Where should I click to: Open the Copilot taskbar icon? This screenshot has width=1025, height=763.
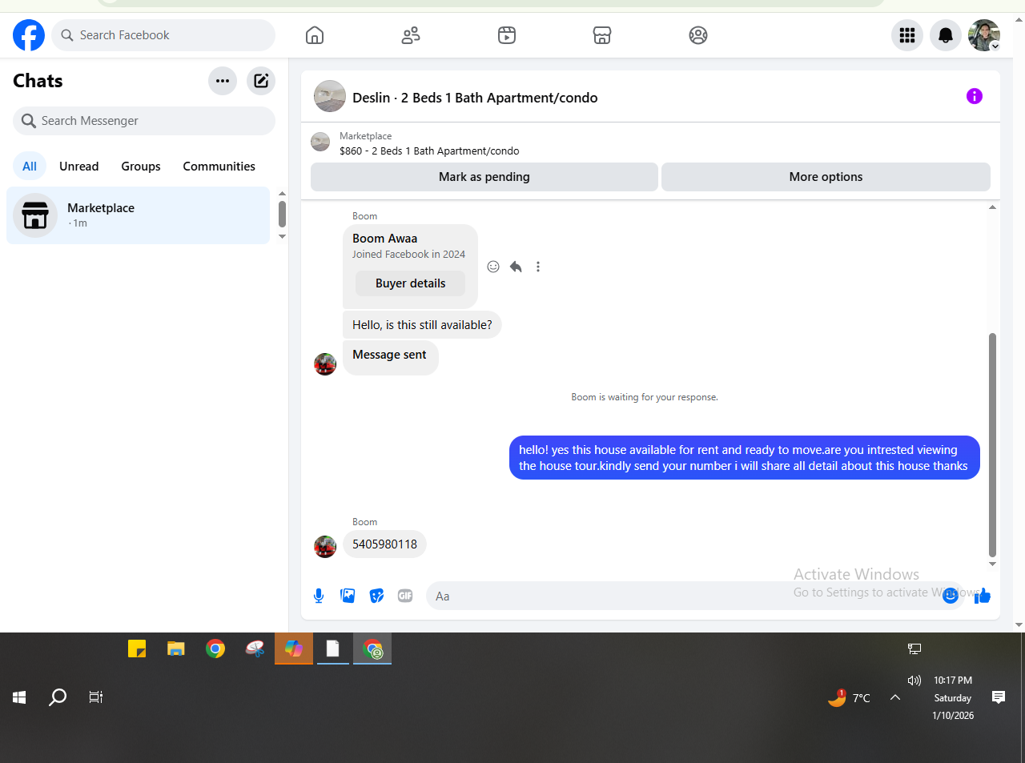pos(294,649)
